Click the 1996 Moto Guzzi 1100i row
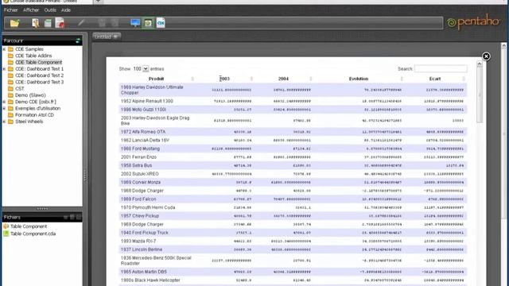This screenshot has height=286, width=509. [x=293, y=110]
